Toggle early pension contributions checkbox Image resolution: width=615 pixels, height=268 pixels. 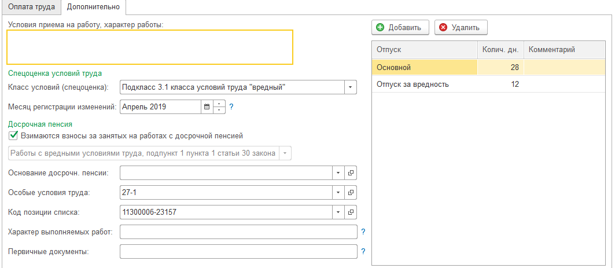pos(13,135)
